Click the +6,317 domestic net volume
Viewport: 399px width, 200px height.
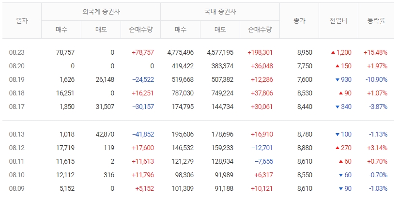click(x=263, y=175)
